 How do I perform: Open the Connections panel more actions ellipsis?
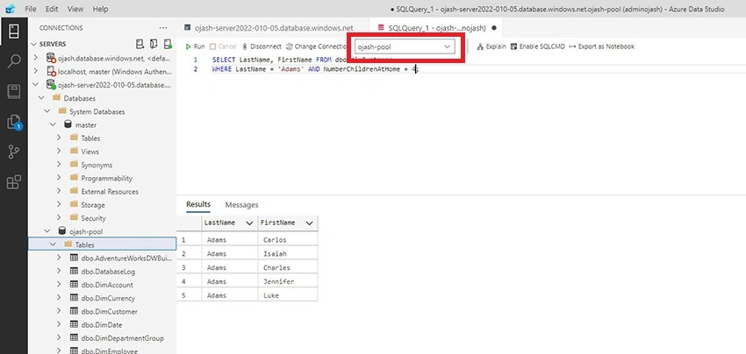(x=163, y=28)
